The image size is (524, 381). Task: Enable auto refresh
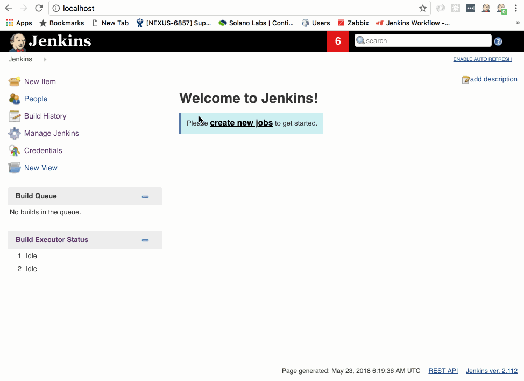click(482, 59)
